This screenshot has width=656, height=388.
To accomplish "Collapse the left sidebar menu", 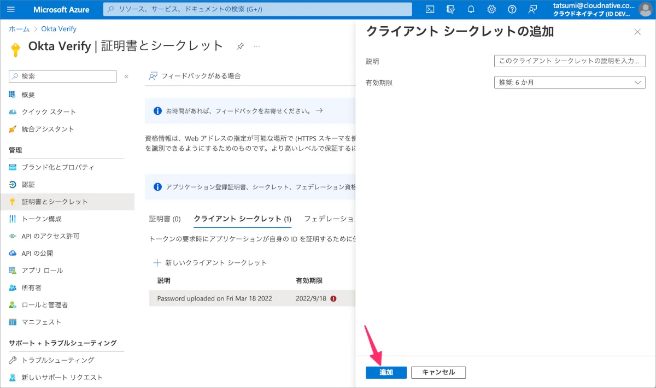I will (126, 77).
